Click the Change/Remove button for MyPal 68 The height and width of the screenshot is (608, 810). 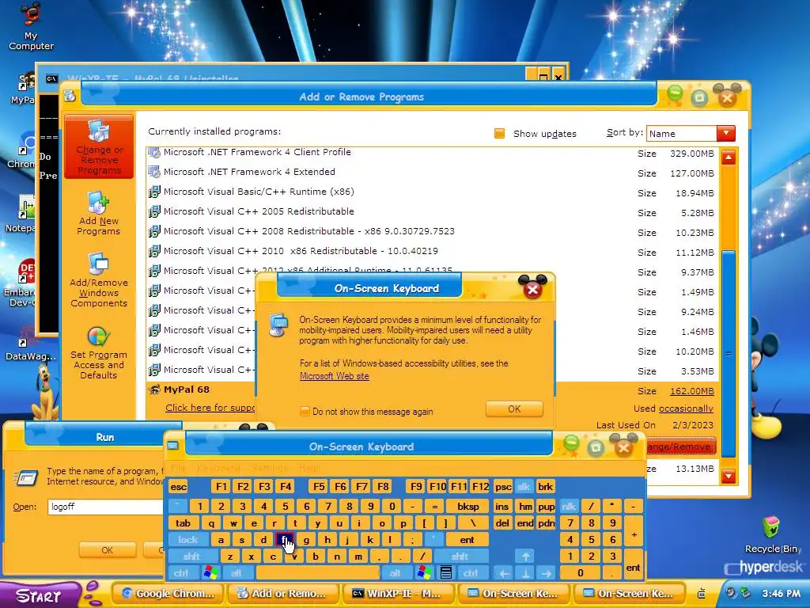681,446
